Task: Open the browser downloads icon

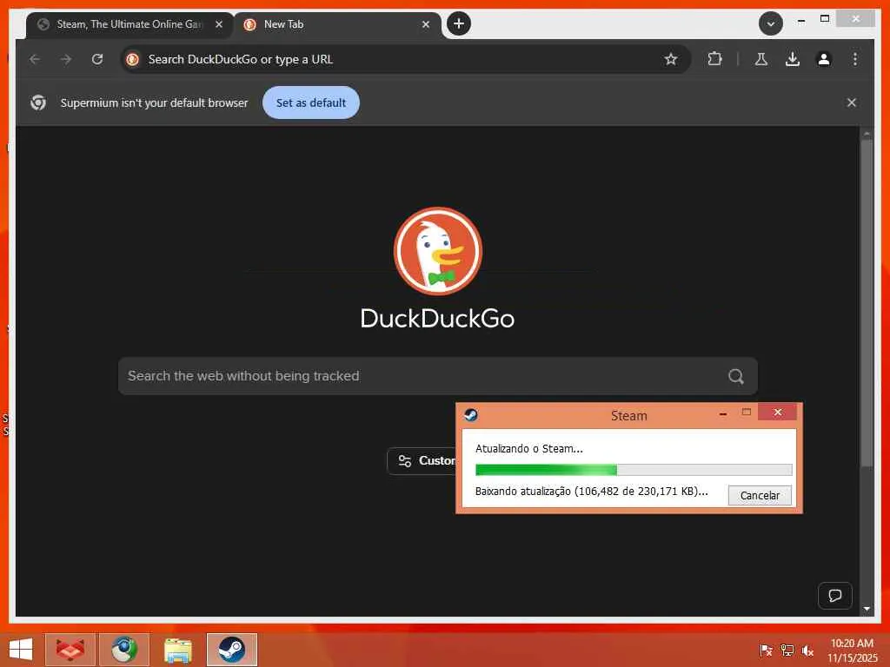Action: pyautogui.click(x=793, y=59)
